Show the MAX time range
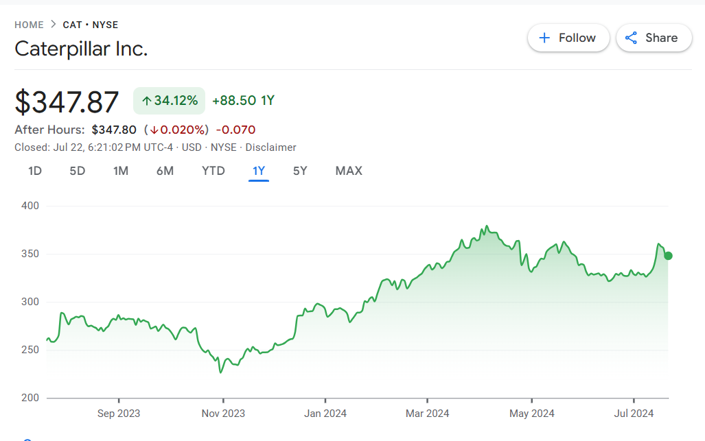The image size is (705, 441). click(x=349, y=171)
